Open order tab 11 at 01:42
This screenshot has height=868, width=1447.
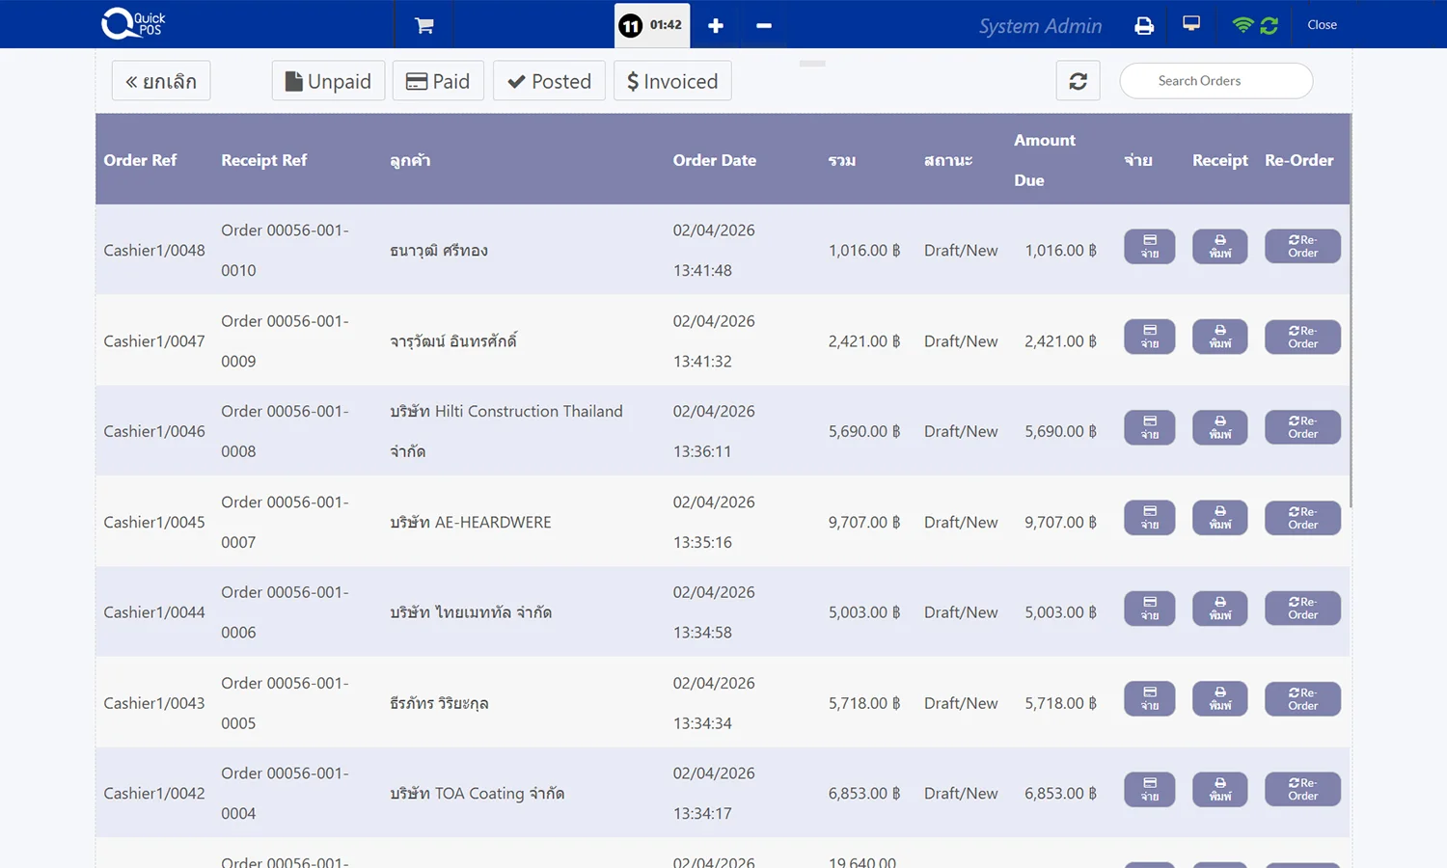click(651, 25)
